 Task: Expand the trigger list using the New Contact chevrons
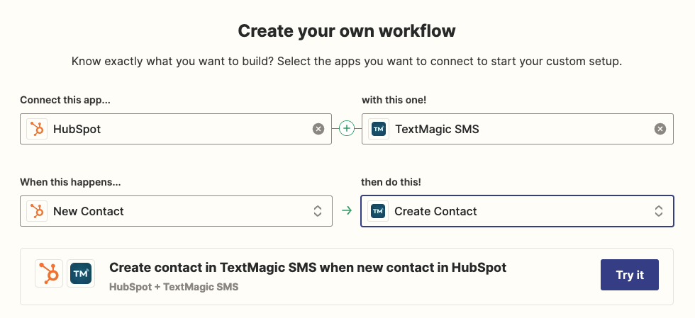point(318,211)
